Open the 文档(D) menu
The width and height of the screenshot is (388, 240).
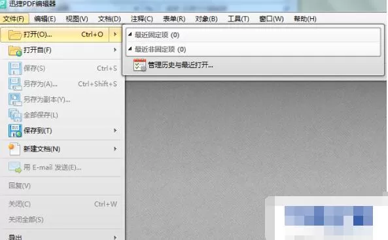109,19
